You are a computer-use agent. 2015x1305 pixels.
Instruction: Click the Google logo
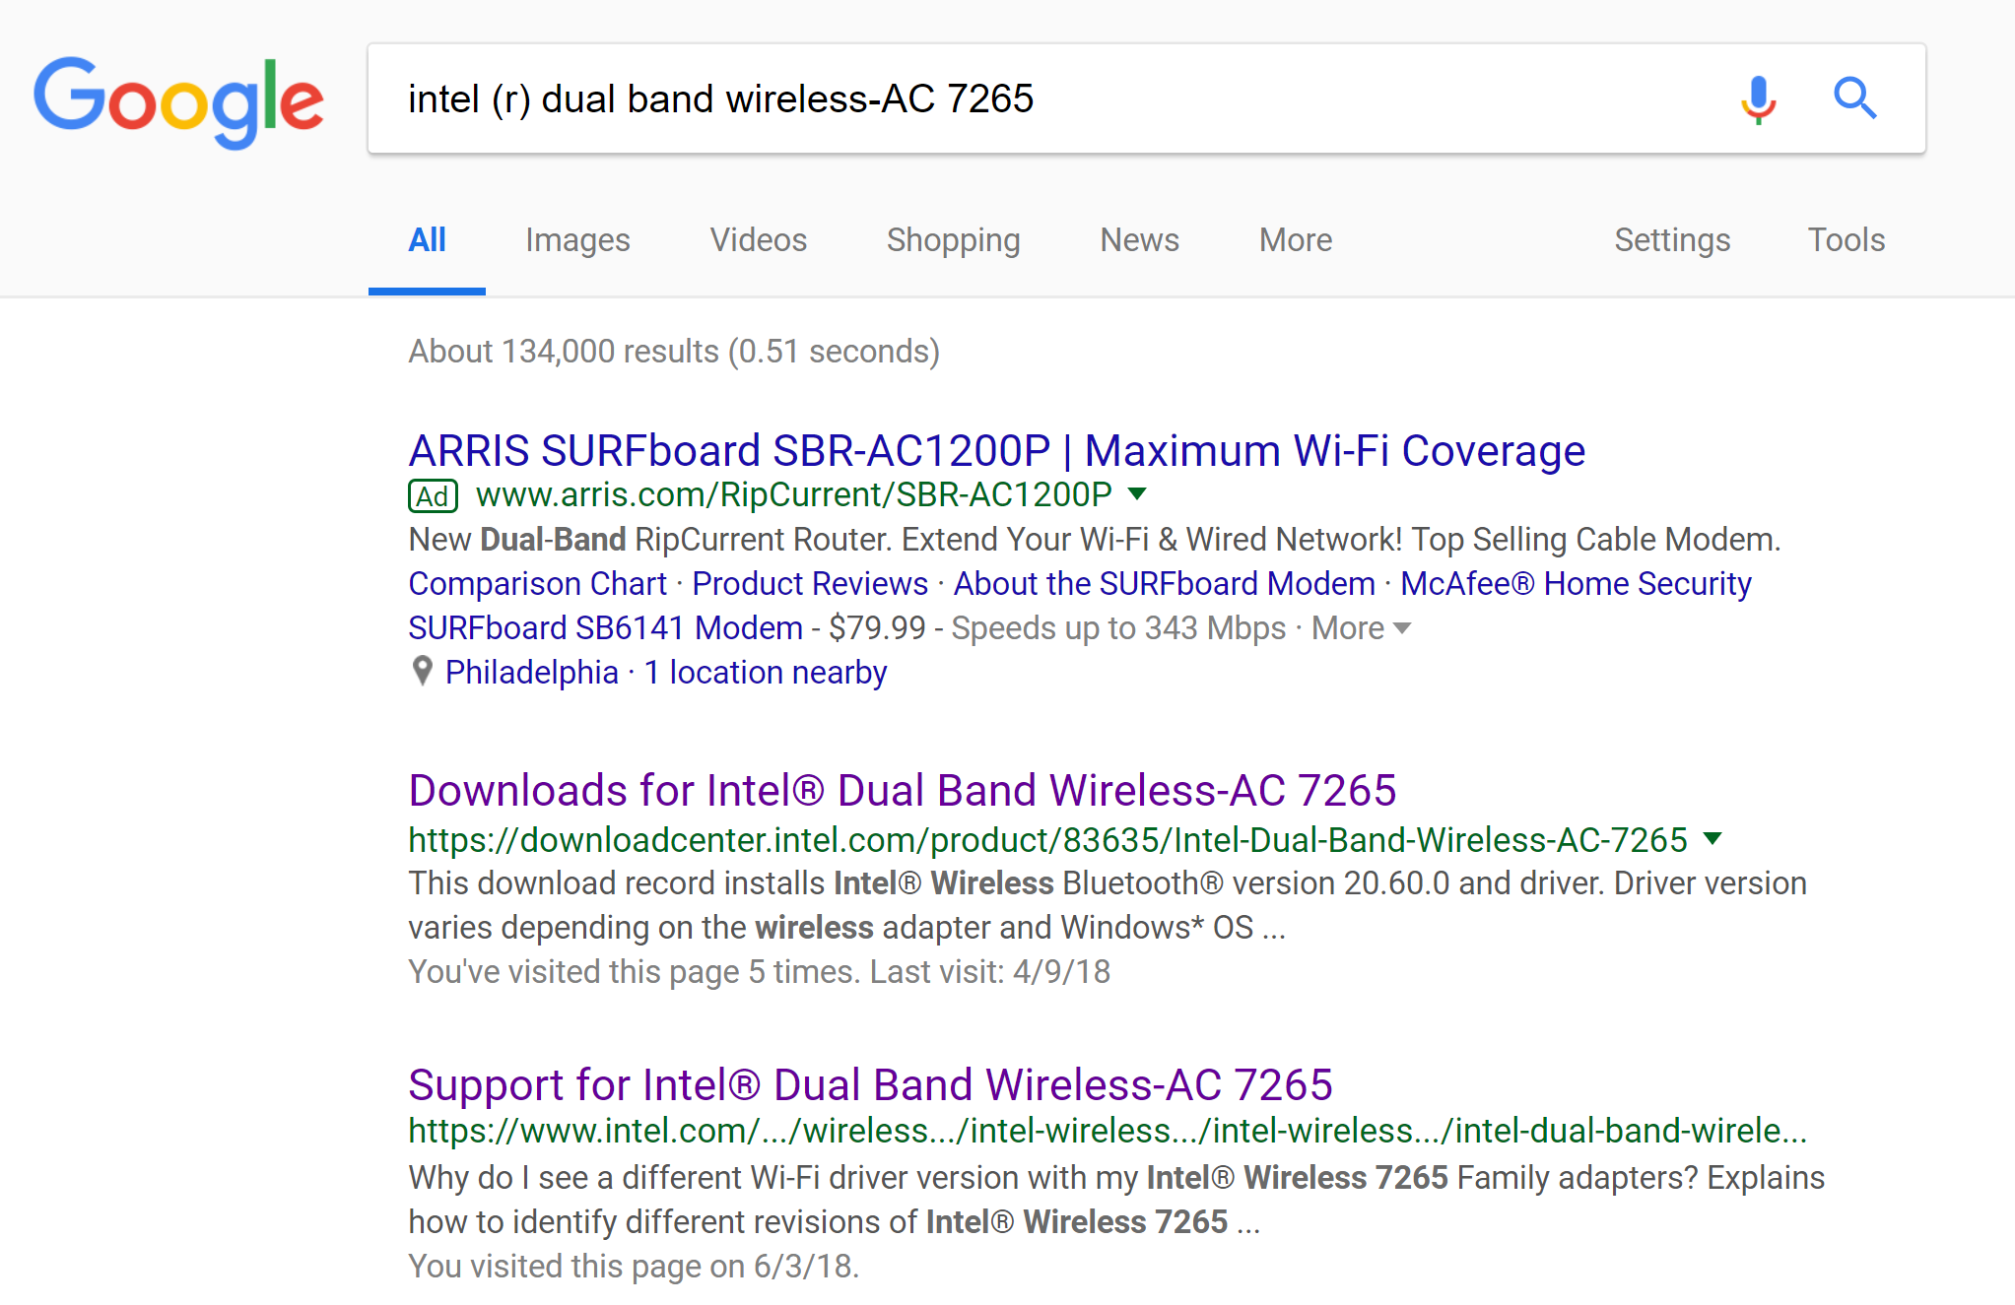[178, 101]
